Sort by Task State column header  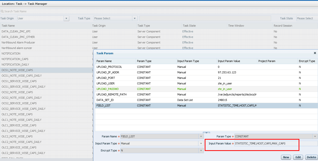tap(204, 26)
